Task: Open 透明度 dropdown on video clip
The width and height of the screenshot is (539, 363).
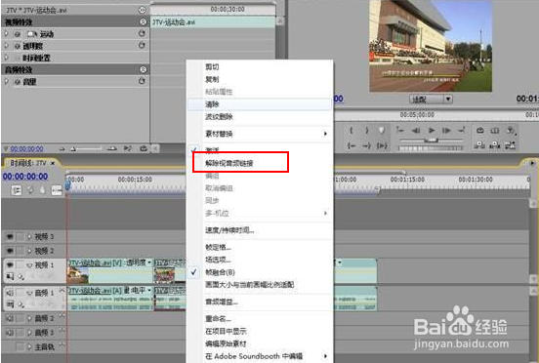Action: pyautogui.click(x=149, y=262)
